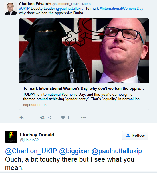
Task: Open the @Charlton_UKIP handle beside the name
Action: point(66,4)
